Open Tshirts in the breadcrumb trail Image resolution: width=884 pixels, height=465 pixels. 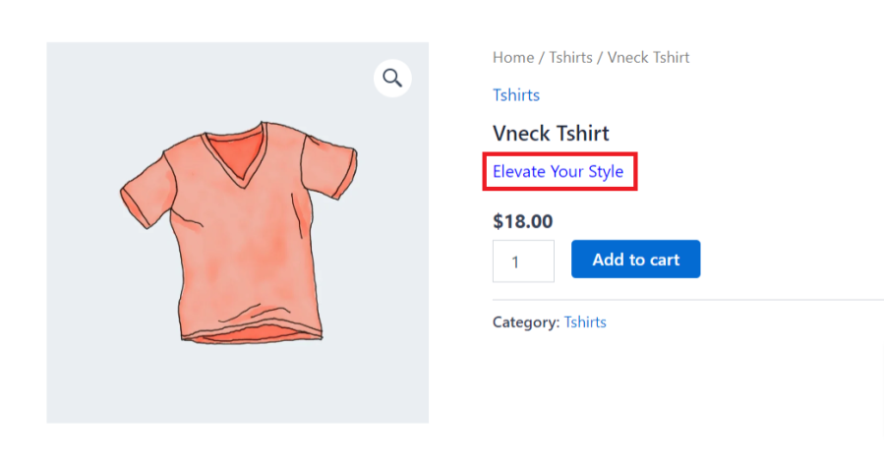click(570, 57)
